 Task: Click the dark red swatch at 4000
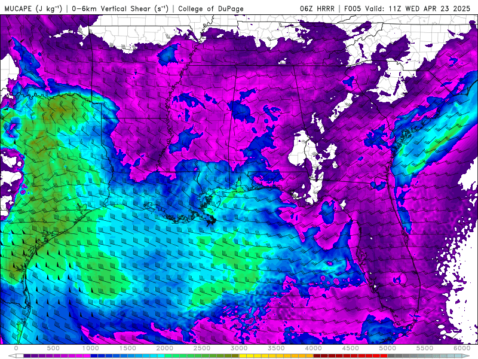317,356
